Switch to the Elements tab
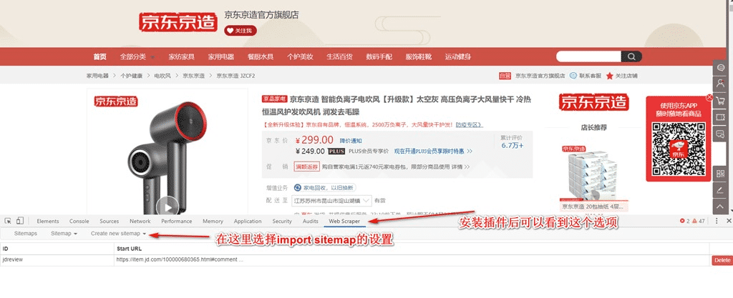This screenshot has width=733, height=298. (x=48, y=221)
